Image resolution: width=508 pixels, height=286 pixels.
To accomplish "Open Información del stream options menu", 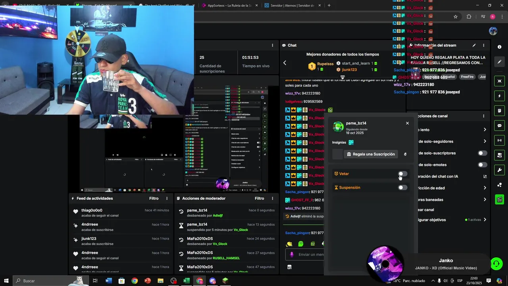I will (x=483, y=45).
